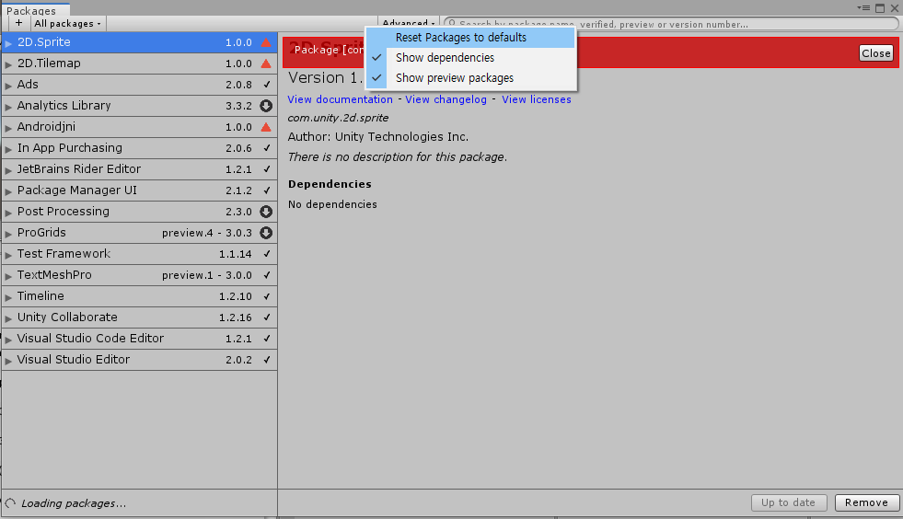
Task: Expand the Analytics Library arrow
Action: tap(8, 107)
